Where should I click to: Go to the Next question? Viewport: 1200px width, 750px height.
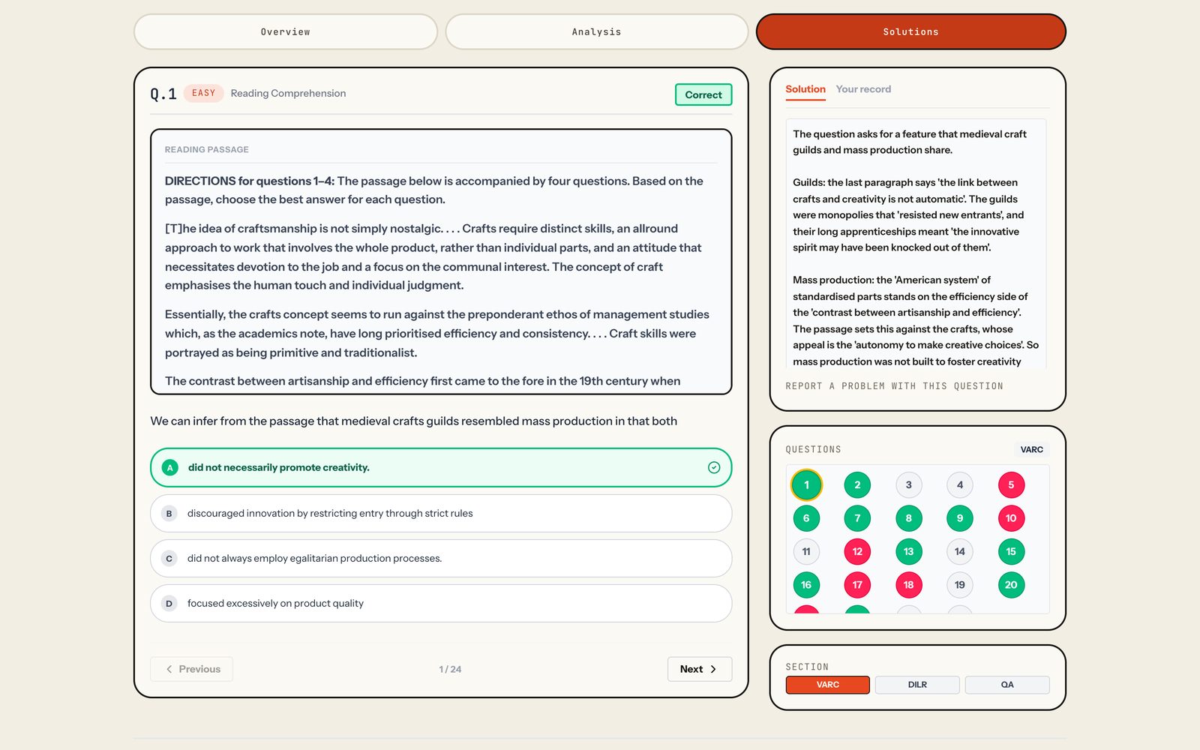click(x=699, y=669)
